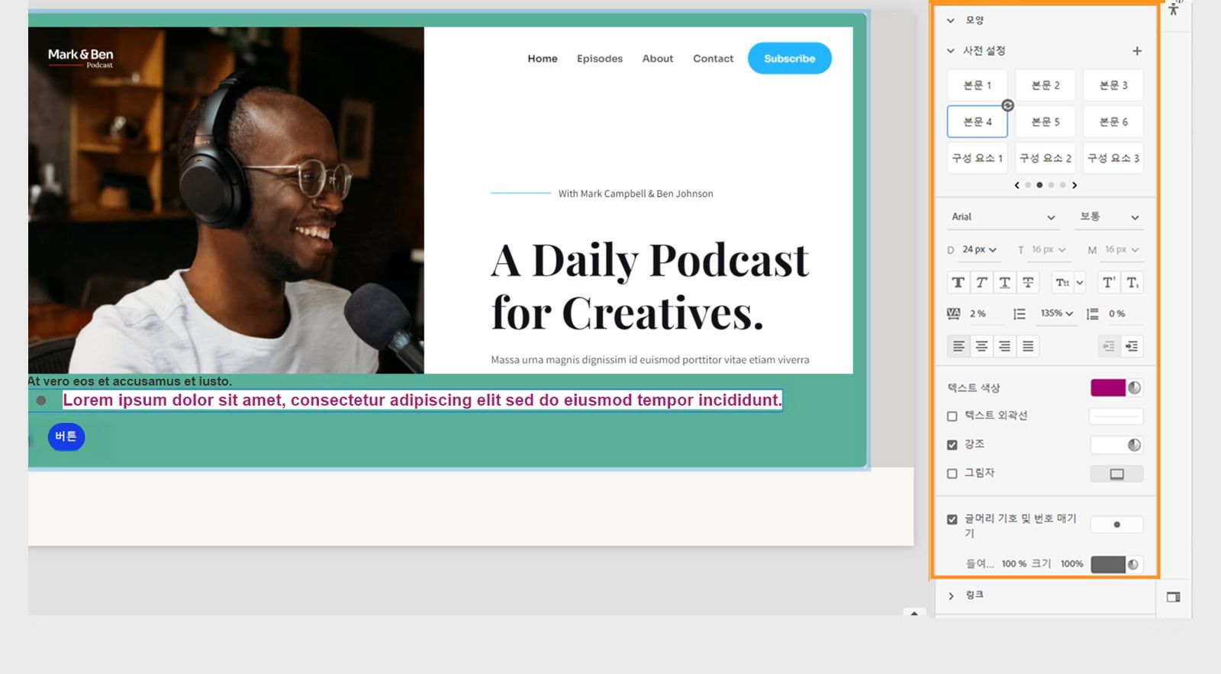Expand the 링크 section
The height and width of the screenshot is (674, 1221).
(951, 595)
